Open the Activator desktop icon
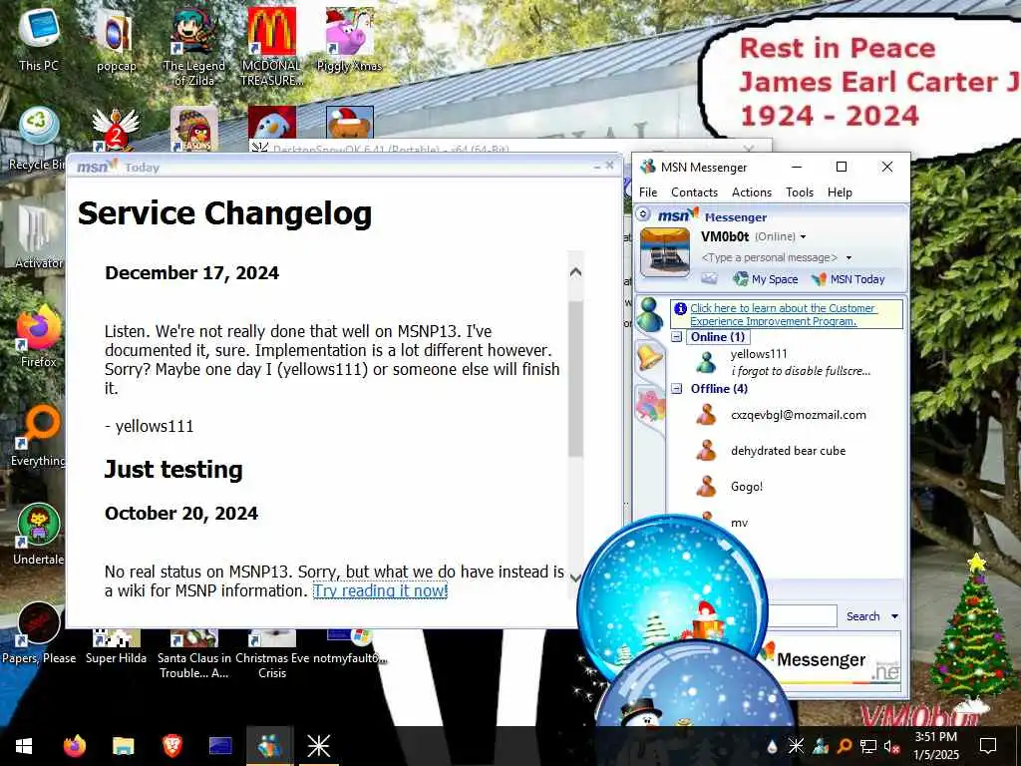The width and height of the screenshot is (1021, 766). 39,235
